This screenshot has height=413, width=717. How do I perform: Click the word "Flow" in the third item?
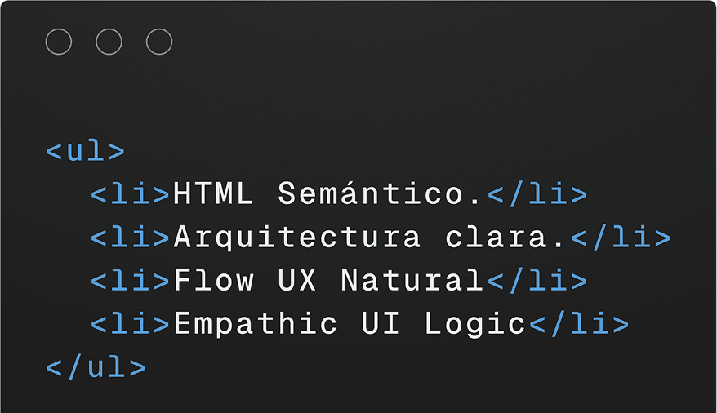coord(214,281)
